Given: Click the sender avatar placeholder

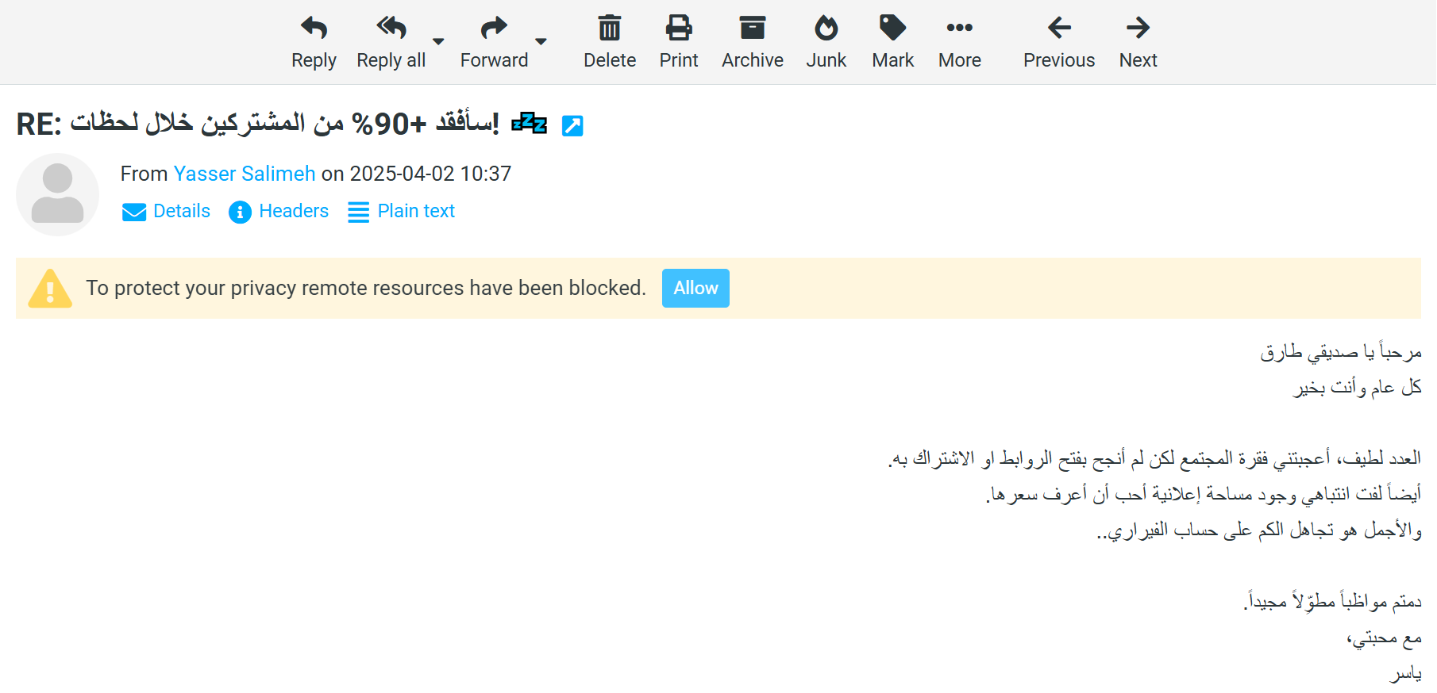Looking at the screenshot, I should coord(57,194).
